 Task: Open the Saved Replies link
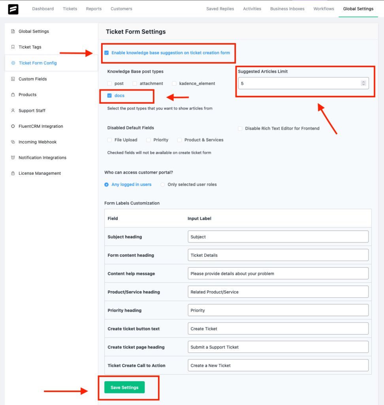coord(220,9)
